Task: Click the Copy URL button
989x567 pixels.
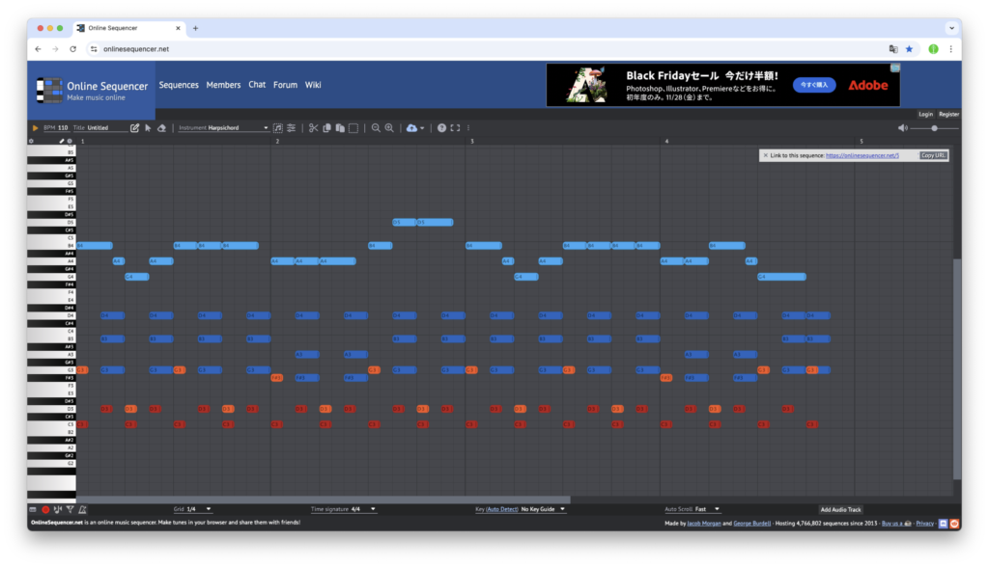Action: pos(933,155)
